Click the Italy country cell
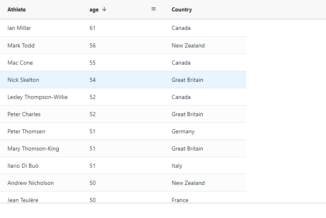The width and height of the screenshot is (326, 218). (177, 166)
